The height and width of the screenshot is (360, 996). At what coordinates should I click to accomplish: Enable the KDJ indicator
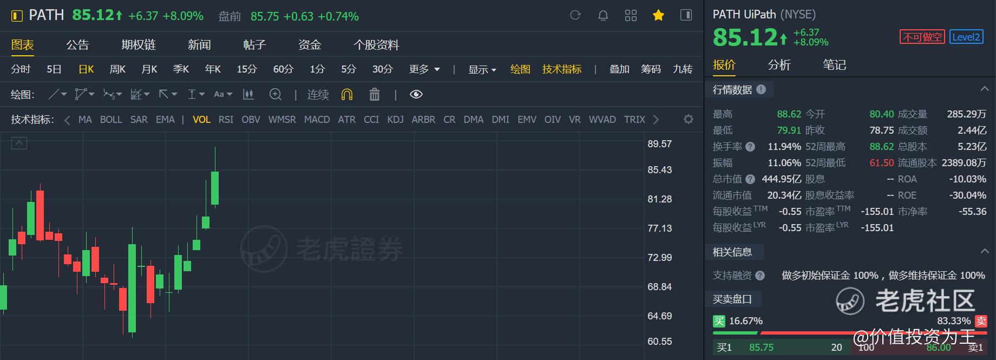tap(395, 120)
